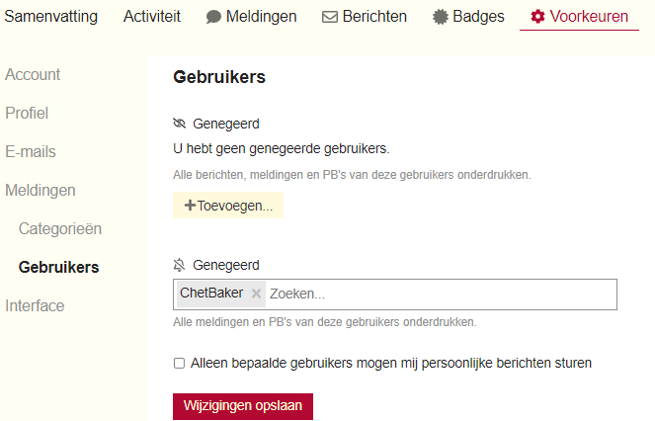This screenshot has height=421, width=655.
Task: Navigate to Interface preferences
Action: click(35, 306)
